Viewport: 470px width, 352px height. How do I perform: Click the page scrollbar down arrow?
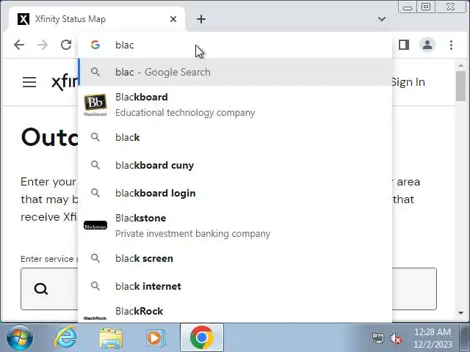click(460, 313)
